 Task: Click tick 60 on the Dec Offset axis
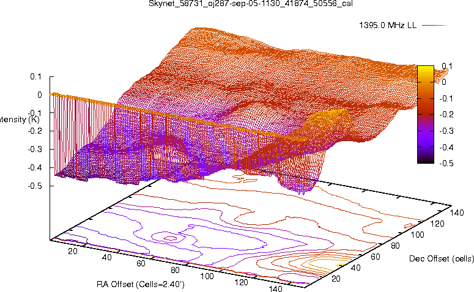376,257
